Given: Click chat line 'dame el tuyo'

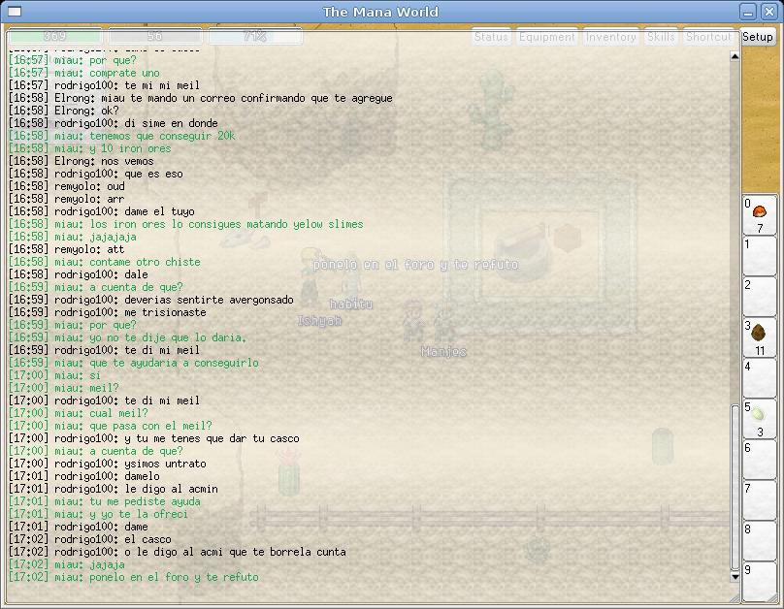Looking at the screenshot, I should pos(101,211).
